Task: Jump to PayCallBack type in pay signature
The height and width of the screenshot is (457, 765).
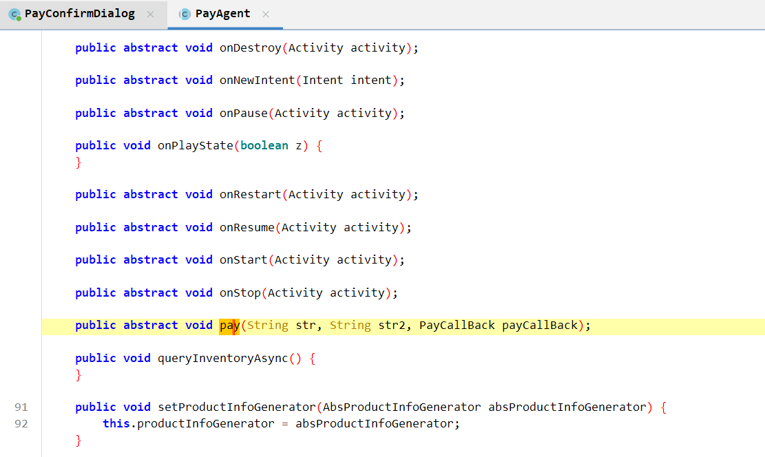Action: click(457, 326)
